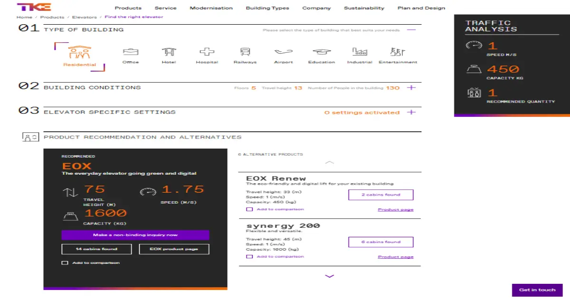Show more alternative products with down chevron
The image size is (570, 299).
pos(329,276)
